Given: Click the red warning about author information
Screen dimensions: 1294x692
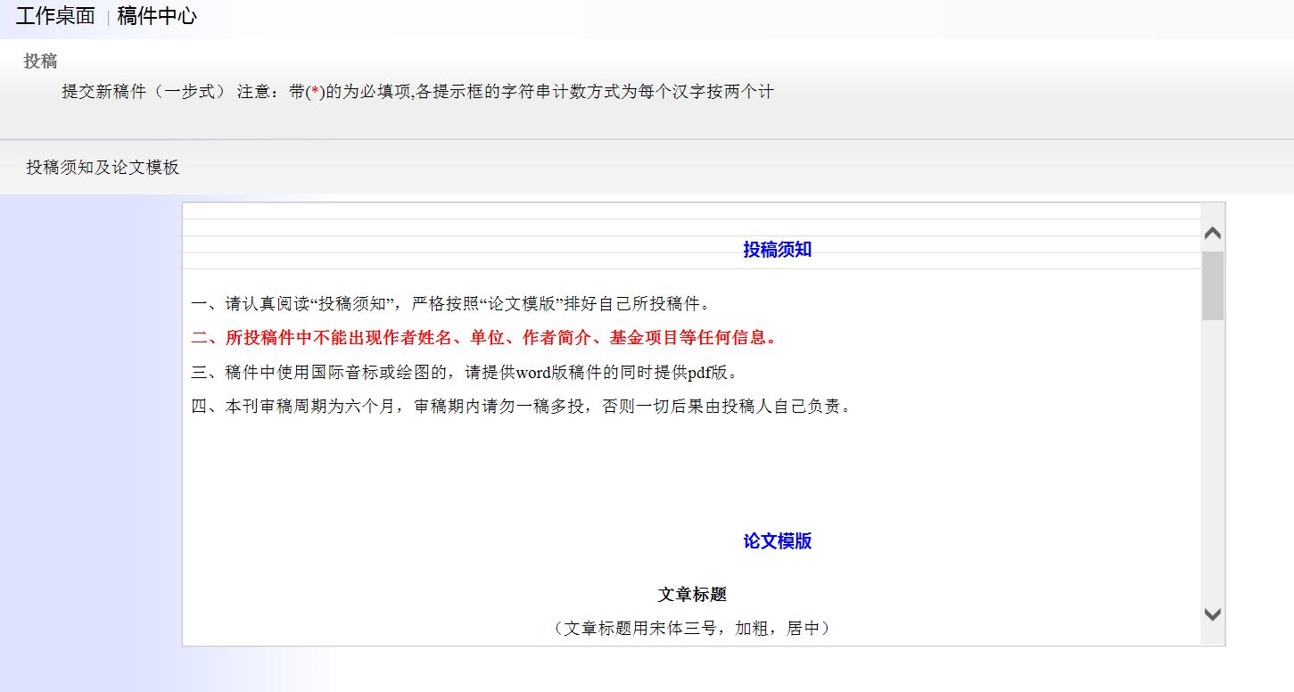Looking at the screenshot, I should click(x=485, y=338).
